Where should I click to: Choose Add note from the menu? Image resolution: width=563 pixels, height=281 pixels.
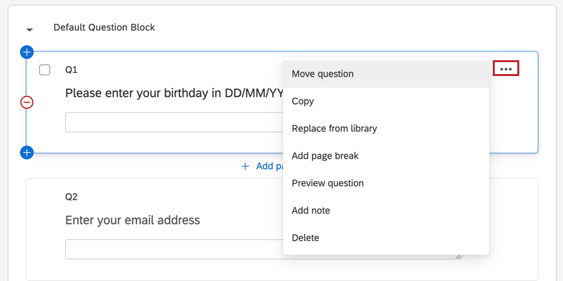point(311,210)
